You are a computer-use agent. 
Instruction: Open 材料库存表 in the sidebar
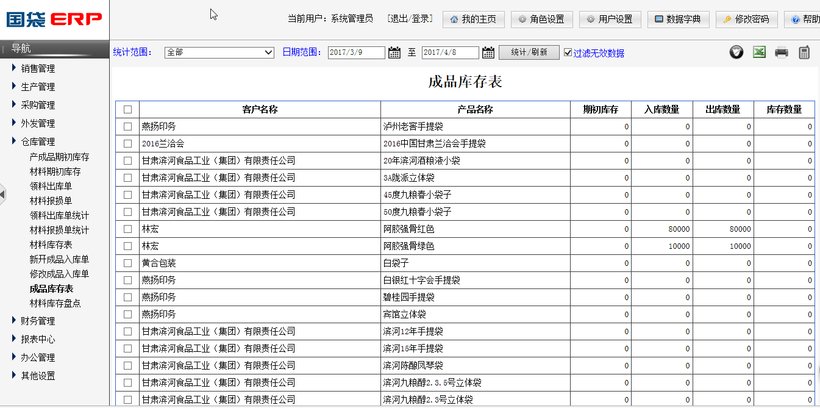tap(51, 245)
